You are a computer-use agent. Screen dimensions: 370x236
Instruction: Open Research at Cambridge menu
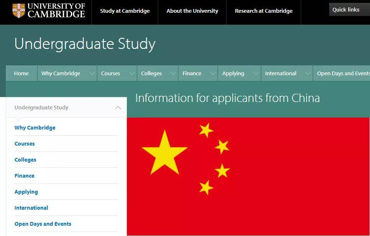coord(264,11)
